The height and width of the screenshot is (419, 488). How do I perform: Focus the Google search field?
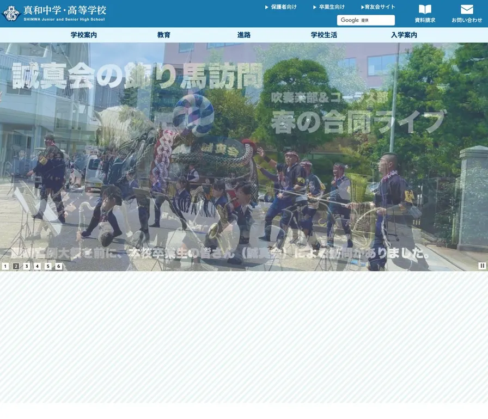click(x=365, y=20)
